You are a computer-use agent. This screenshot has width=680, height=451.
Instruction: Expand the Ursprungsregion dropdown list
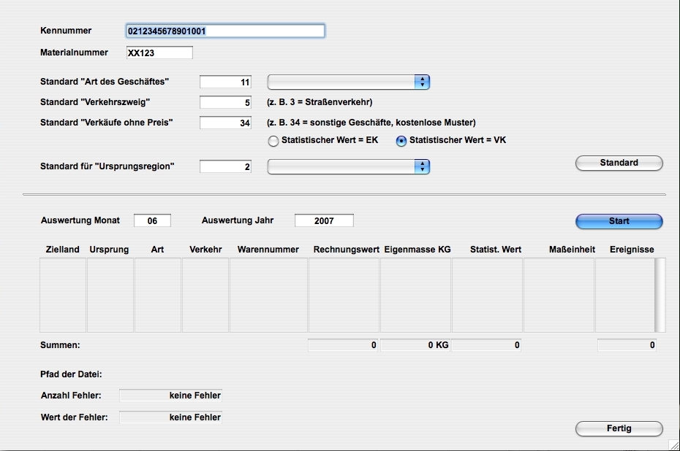pos(348,167)
